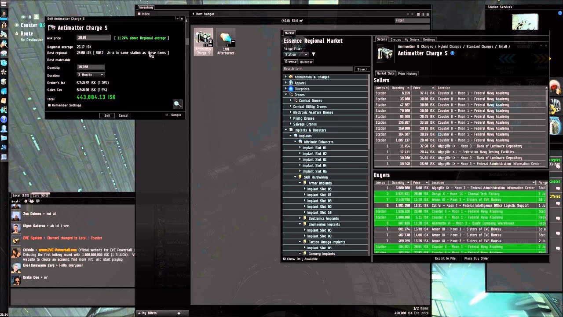Select the 1MN Afterburner item in the hangar
This screenshot has width=563, height=317.
pyautogui.click(x=226, y=42)
